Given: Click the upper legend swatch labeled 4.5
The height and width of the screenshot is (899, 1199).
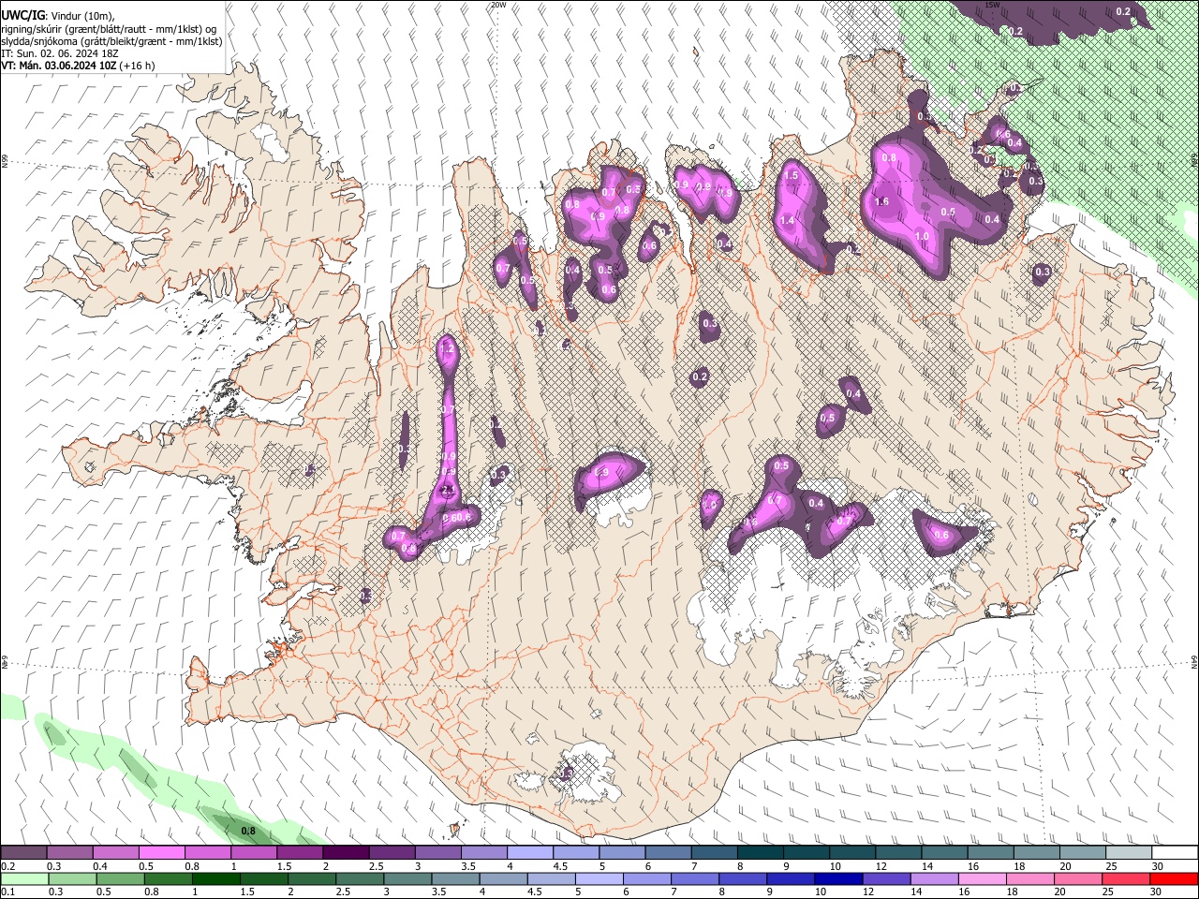Looking at the screenshot, I should 576,853.
